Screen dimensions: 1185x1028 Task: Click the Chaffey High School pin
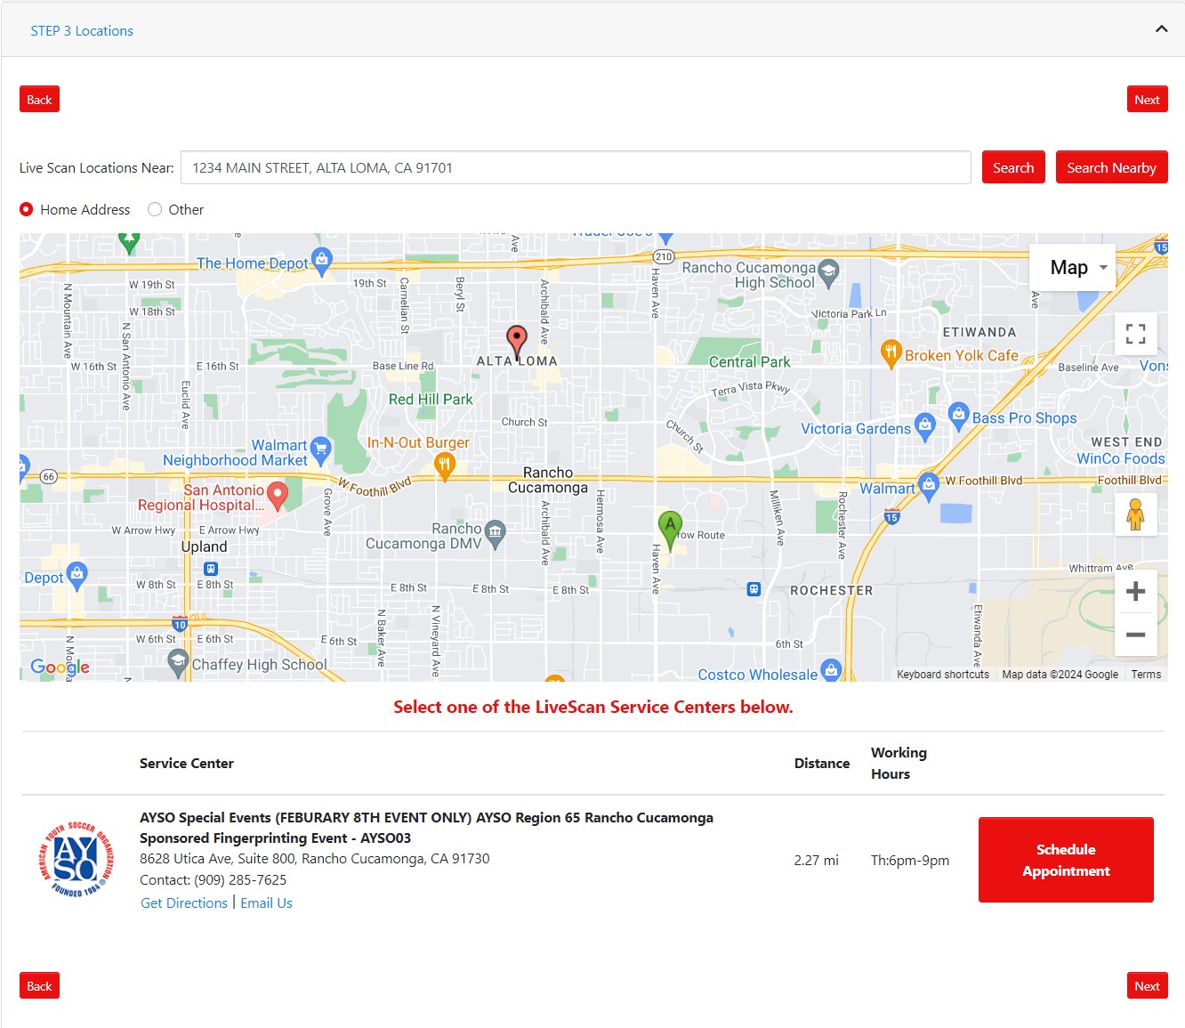(x=178, y=662)
